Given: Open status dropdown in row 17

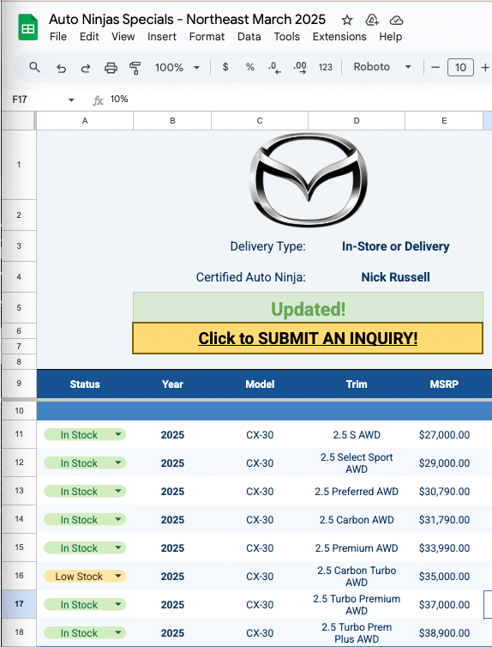Looking at the screenshot, I should click(x=117, y=604).
